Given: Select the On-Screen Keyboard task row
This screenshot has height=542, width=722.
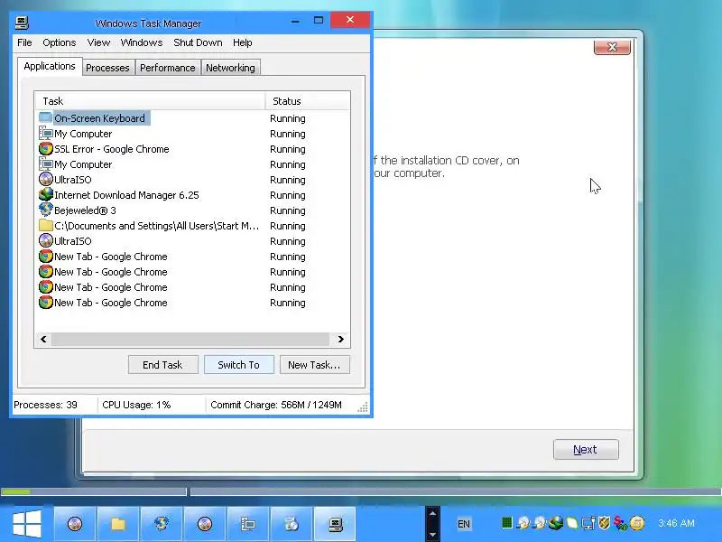Looking at the screenshot, I should (x=192, y=118).
